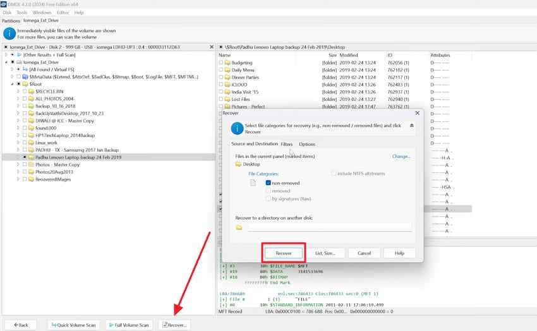
Task: Cancel the Recover dialog
Action: [x=364, y=253]
